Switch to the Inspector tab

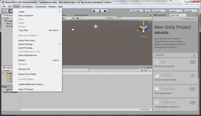tap(160, 15)
